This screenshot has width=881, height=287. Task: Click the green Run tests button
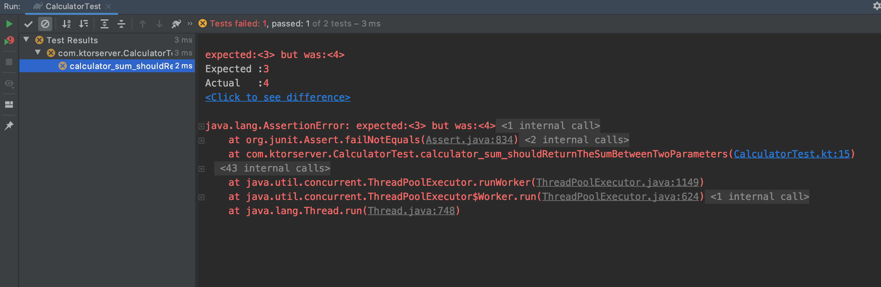(9, 24)
